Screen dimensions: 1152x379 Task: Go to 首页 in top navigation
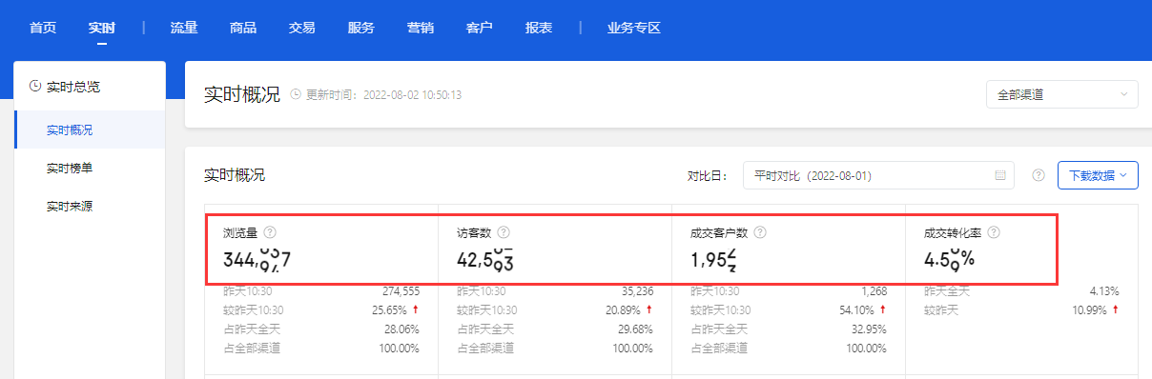[x=43, y=28]
